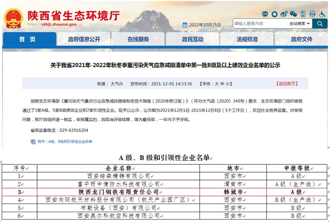The image size is (330, 222).
Task: Click the WeChat icon
Action: pos(294,14)
